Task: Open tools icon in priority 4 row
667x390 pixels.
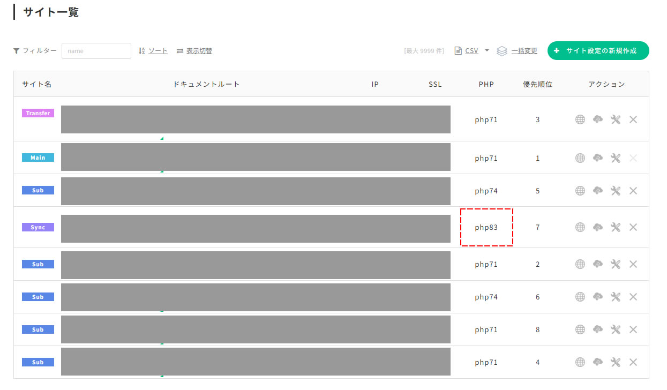Action: (616, 362)
